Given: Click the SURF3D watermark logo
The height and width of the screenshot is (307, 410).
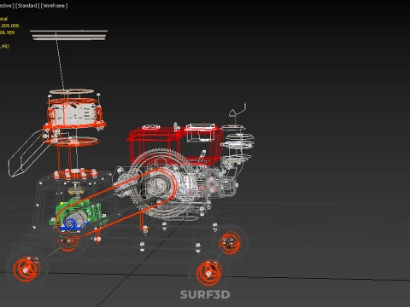Looking at the screenshot, I should [x=205, y=294].
